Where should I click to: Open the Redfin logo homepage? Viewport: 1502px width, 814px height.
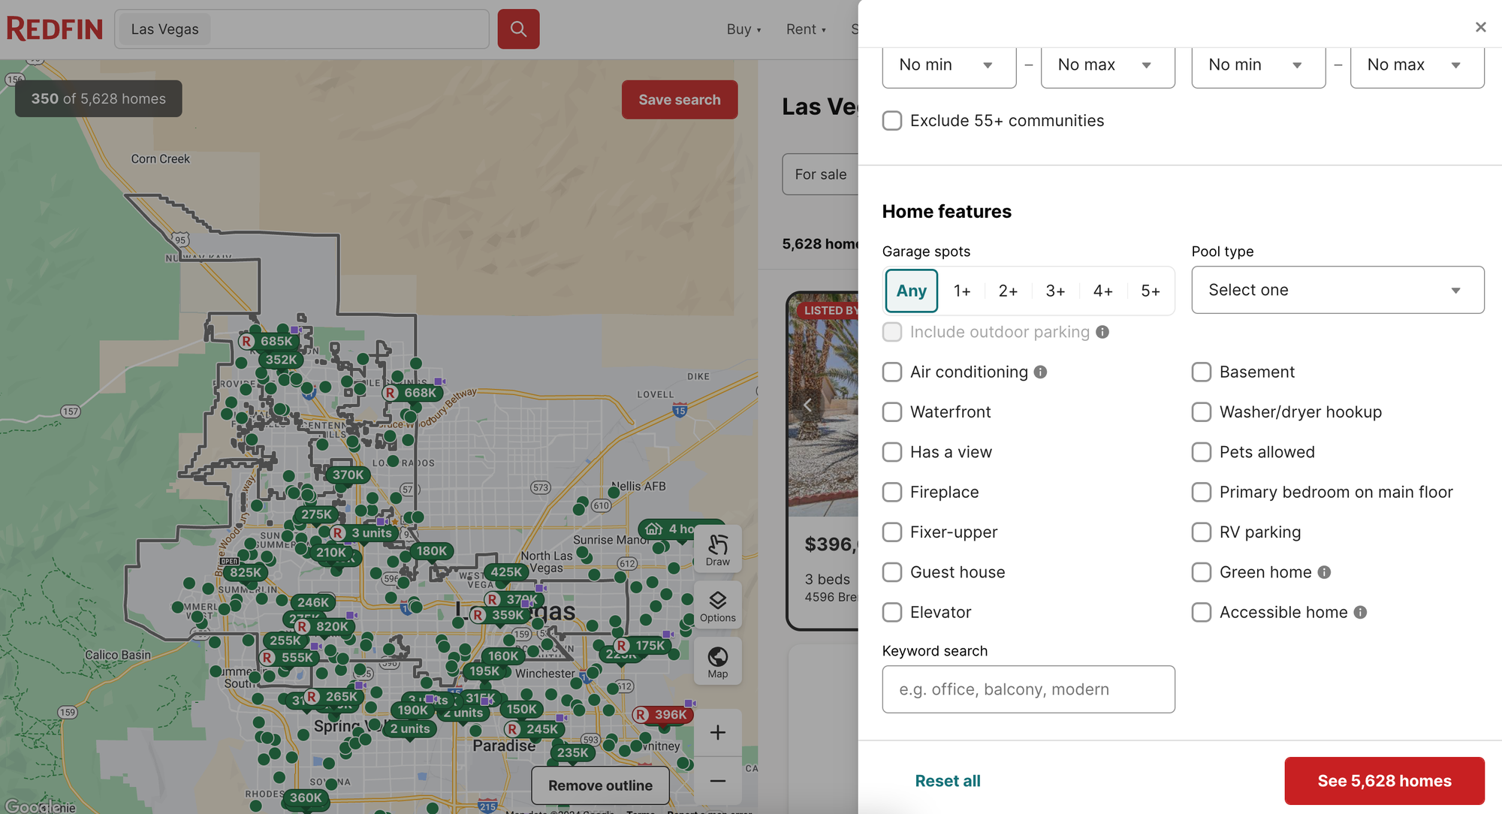point(54,29)
